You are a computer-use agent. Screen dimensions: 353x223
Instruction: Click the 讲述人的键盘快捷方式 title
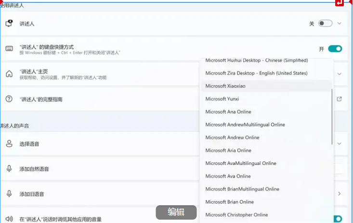[x=46, y=47]
